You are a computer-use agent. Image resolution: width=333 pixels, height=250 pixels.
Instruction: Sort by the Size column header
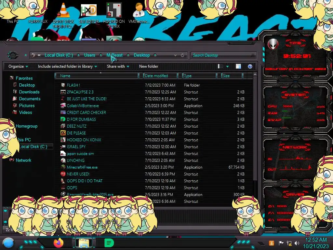(232, 76)
